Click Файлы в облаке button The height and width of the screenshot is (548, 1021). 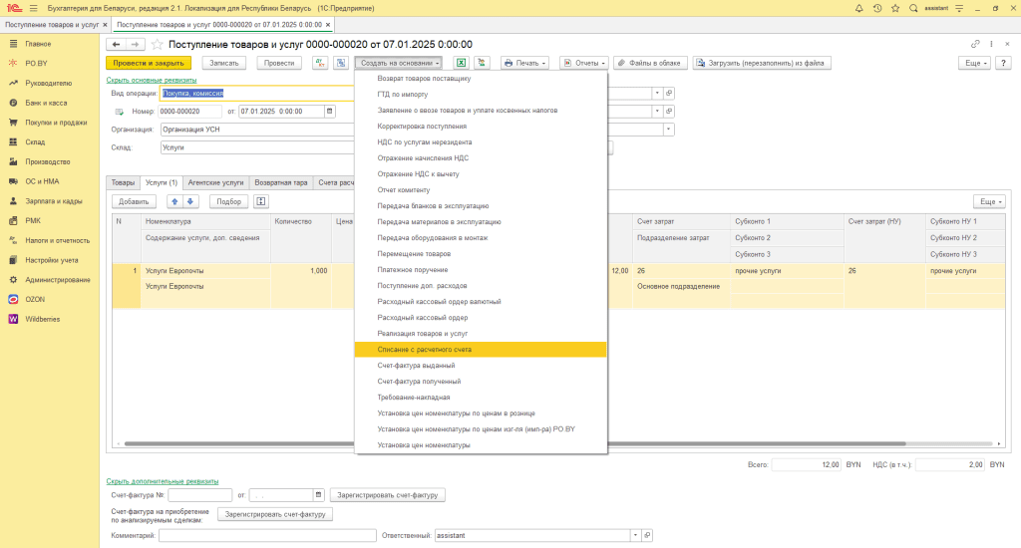pyautogui.click(x=650, y=63)
